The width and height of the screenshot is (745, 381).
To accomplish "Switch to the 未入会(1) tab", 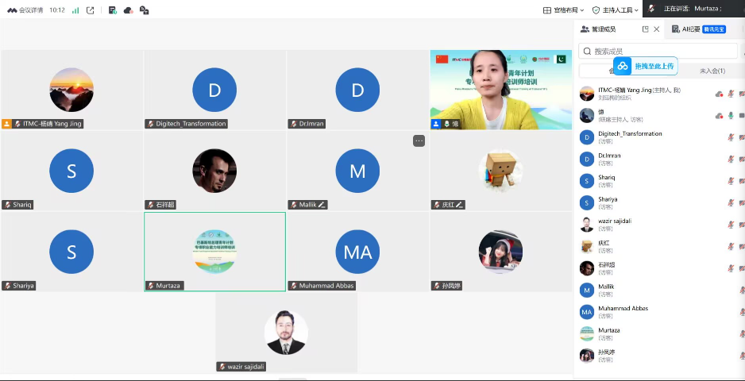I will tap(712, 71).
